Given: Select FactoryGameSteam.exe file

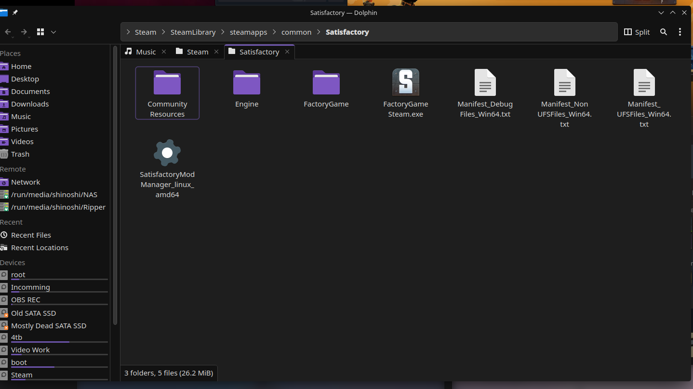Looking at the screenshot, I should tap(406, 93).
